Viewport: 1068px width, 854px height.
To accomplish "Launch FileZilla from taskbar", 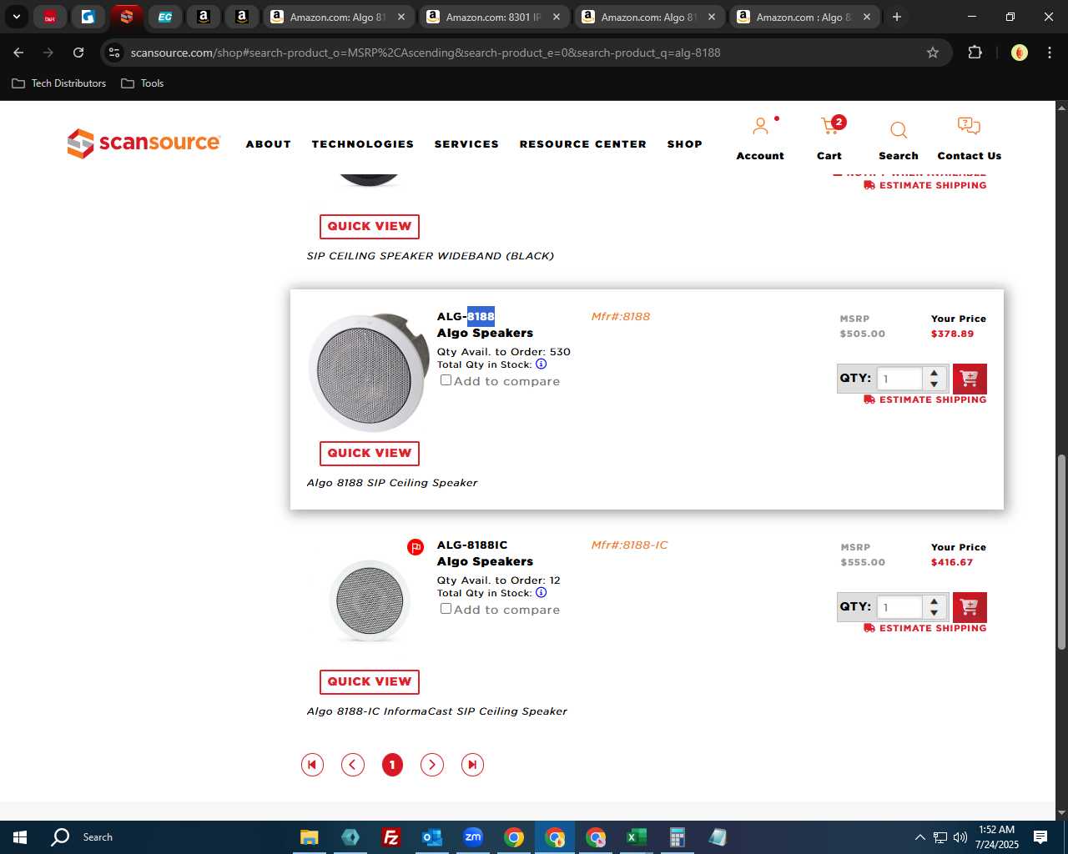I will [x=390, y=837].
